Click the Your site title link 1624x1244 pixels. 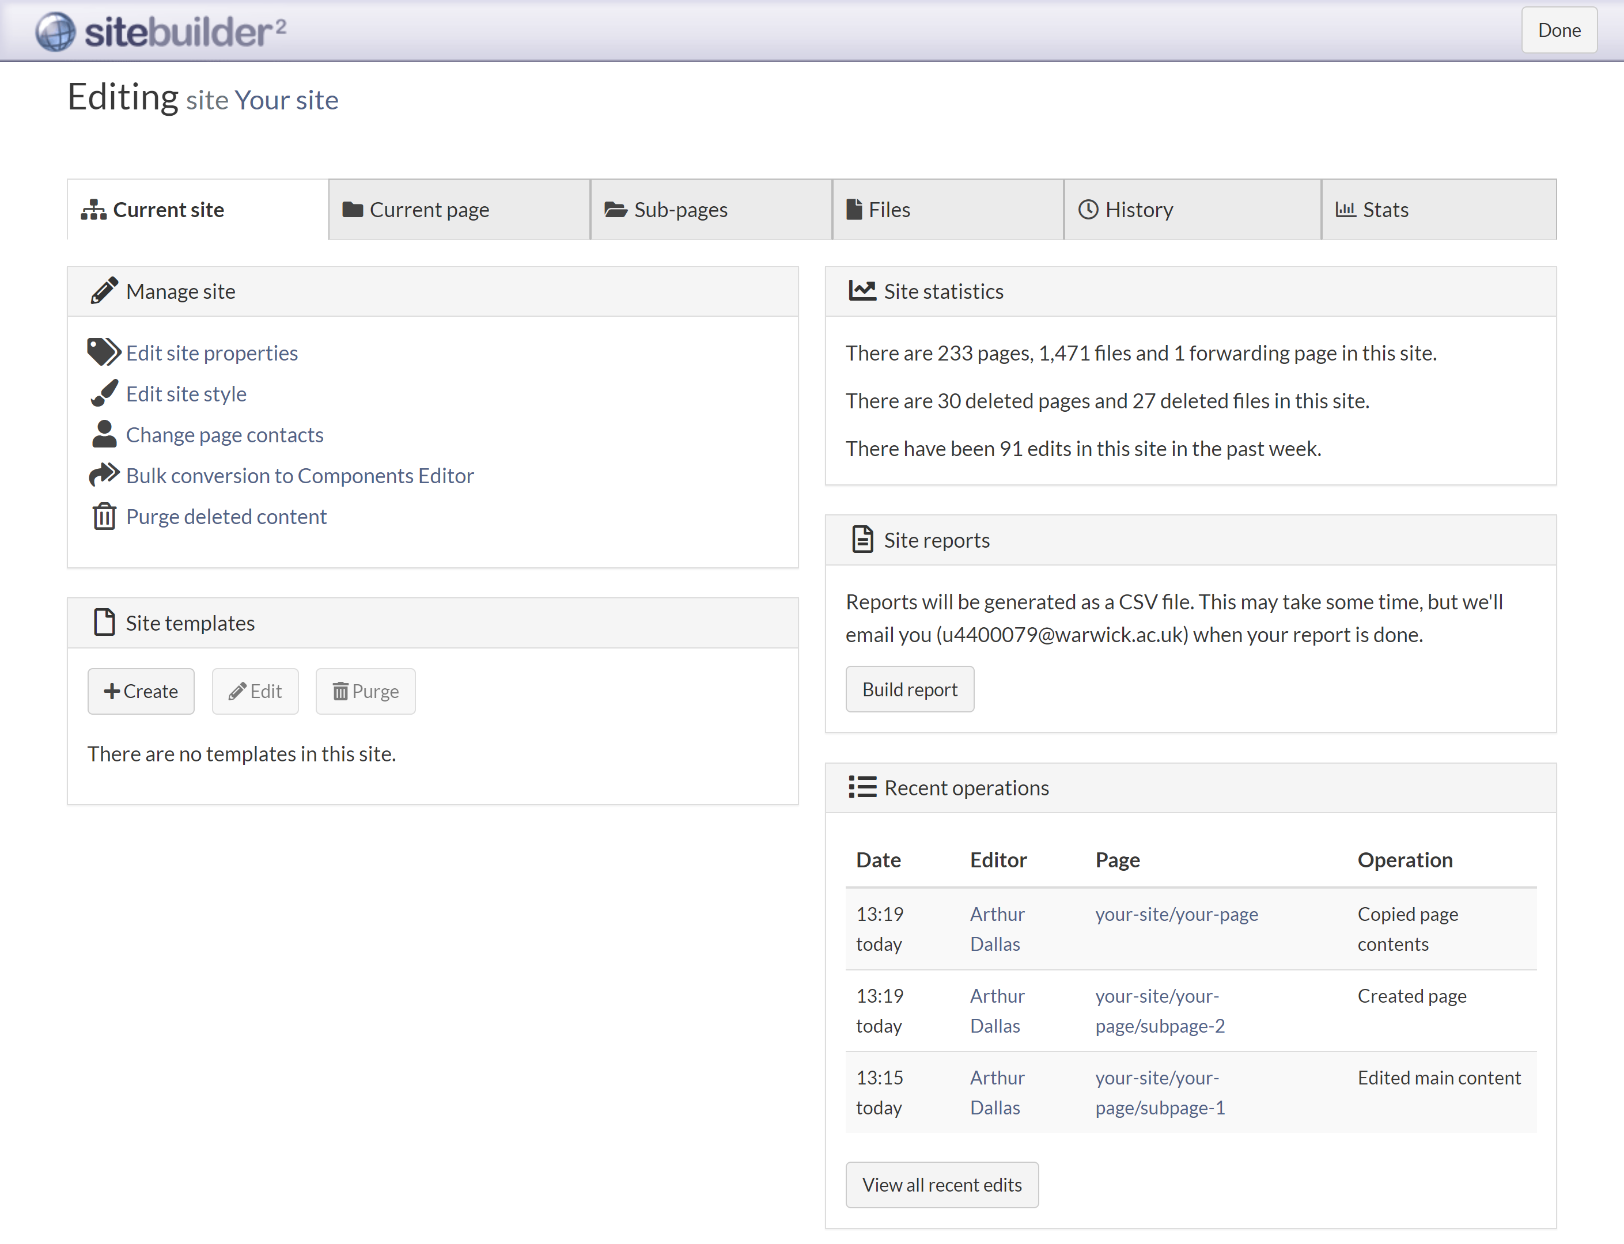coord(286,100)
